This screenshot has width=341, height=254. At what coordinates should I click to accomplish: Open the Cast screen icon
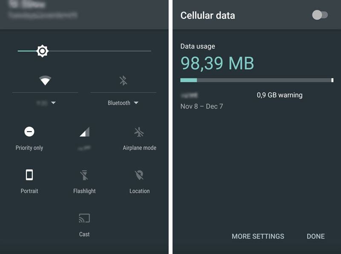pos(84,218)
